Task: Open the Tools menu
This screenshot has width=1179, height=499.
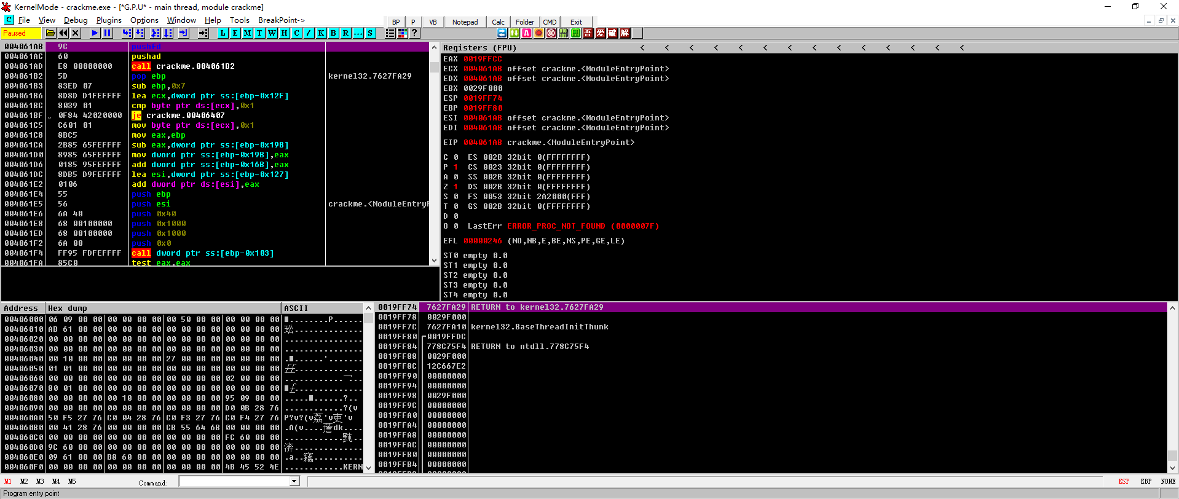Action: point(240,20)
